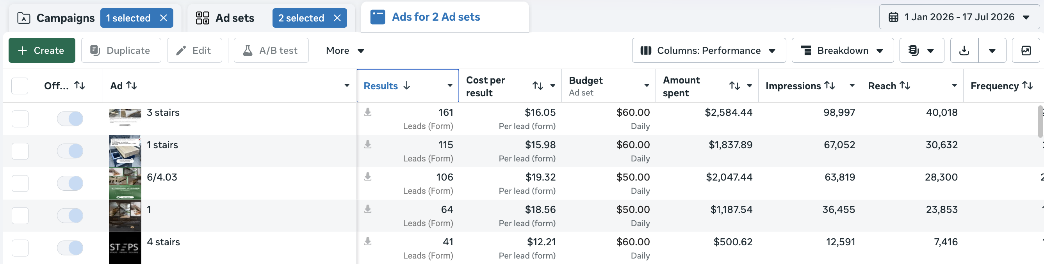Click the Campaigns folder icon

23,18
